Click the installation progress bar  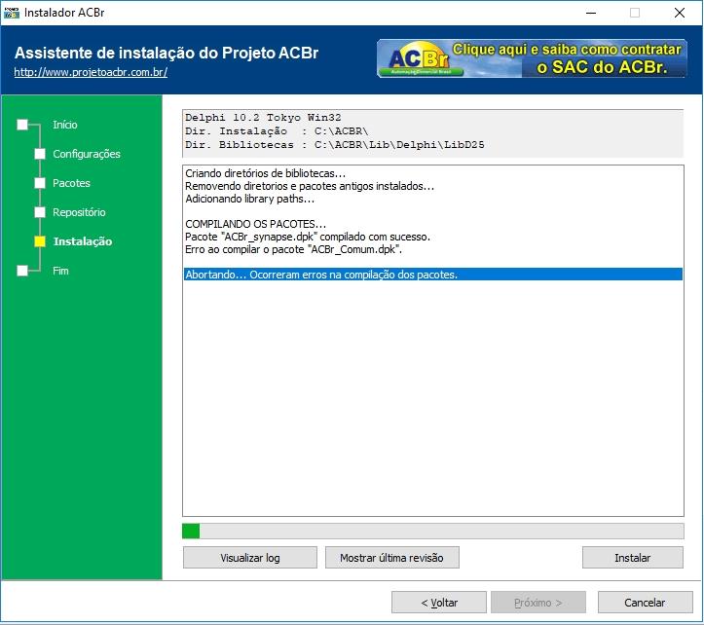point(433,532)
